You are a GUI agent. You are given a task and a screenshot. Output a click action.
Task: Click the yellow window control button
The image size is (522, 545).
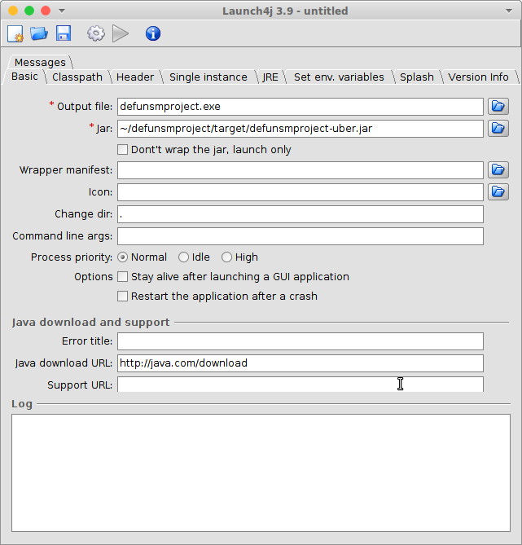coord(13,11)
